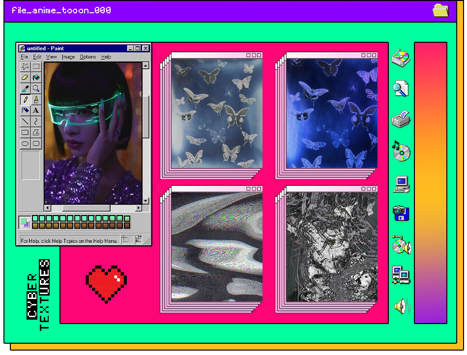The height and width of the screenshot is (355, 467).
Task: Click the yellow folder icon in title bar
Action: pyautogui.click(x=440, y=10)
